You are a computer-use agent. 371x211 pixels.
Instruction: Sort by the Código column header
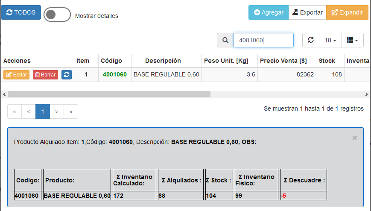point(111,61)
